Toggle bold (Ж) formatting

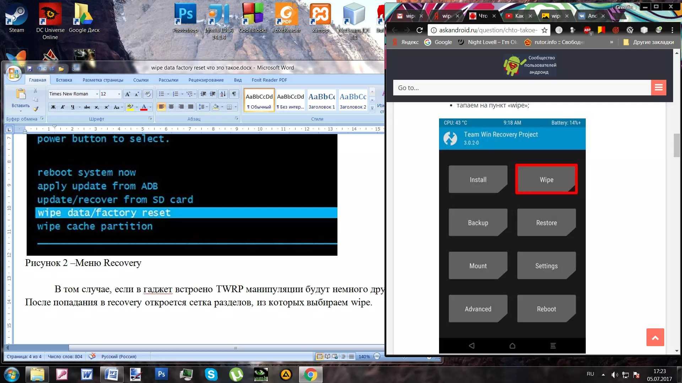tap(53, 107)
